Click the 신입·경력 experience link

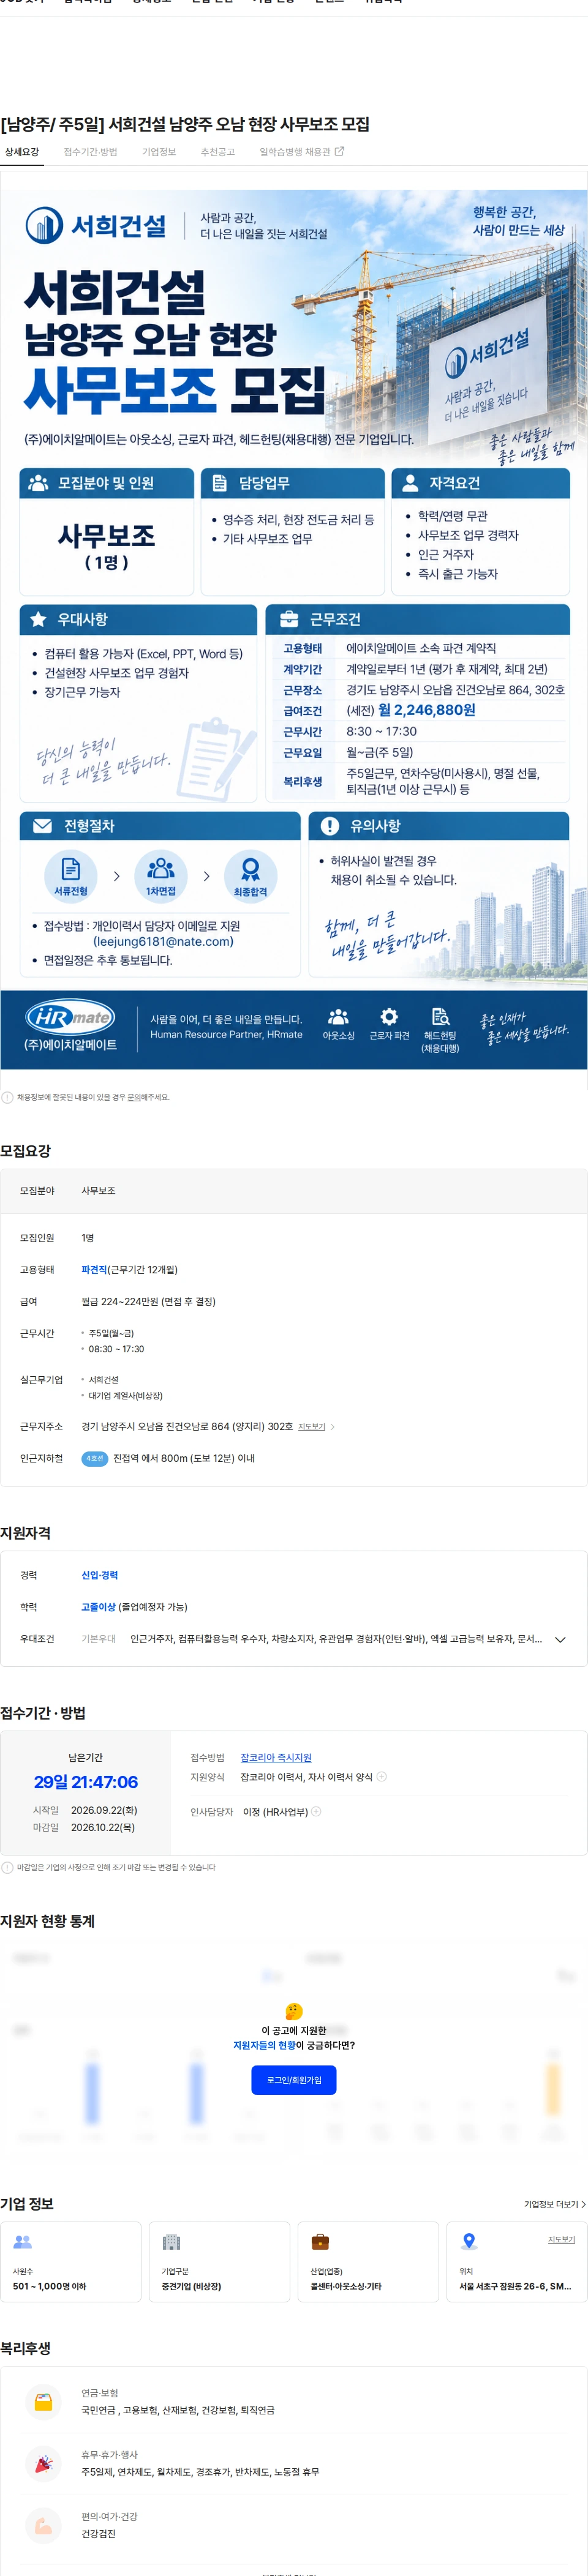99,1575
